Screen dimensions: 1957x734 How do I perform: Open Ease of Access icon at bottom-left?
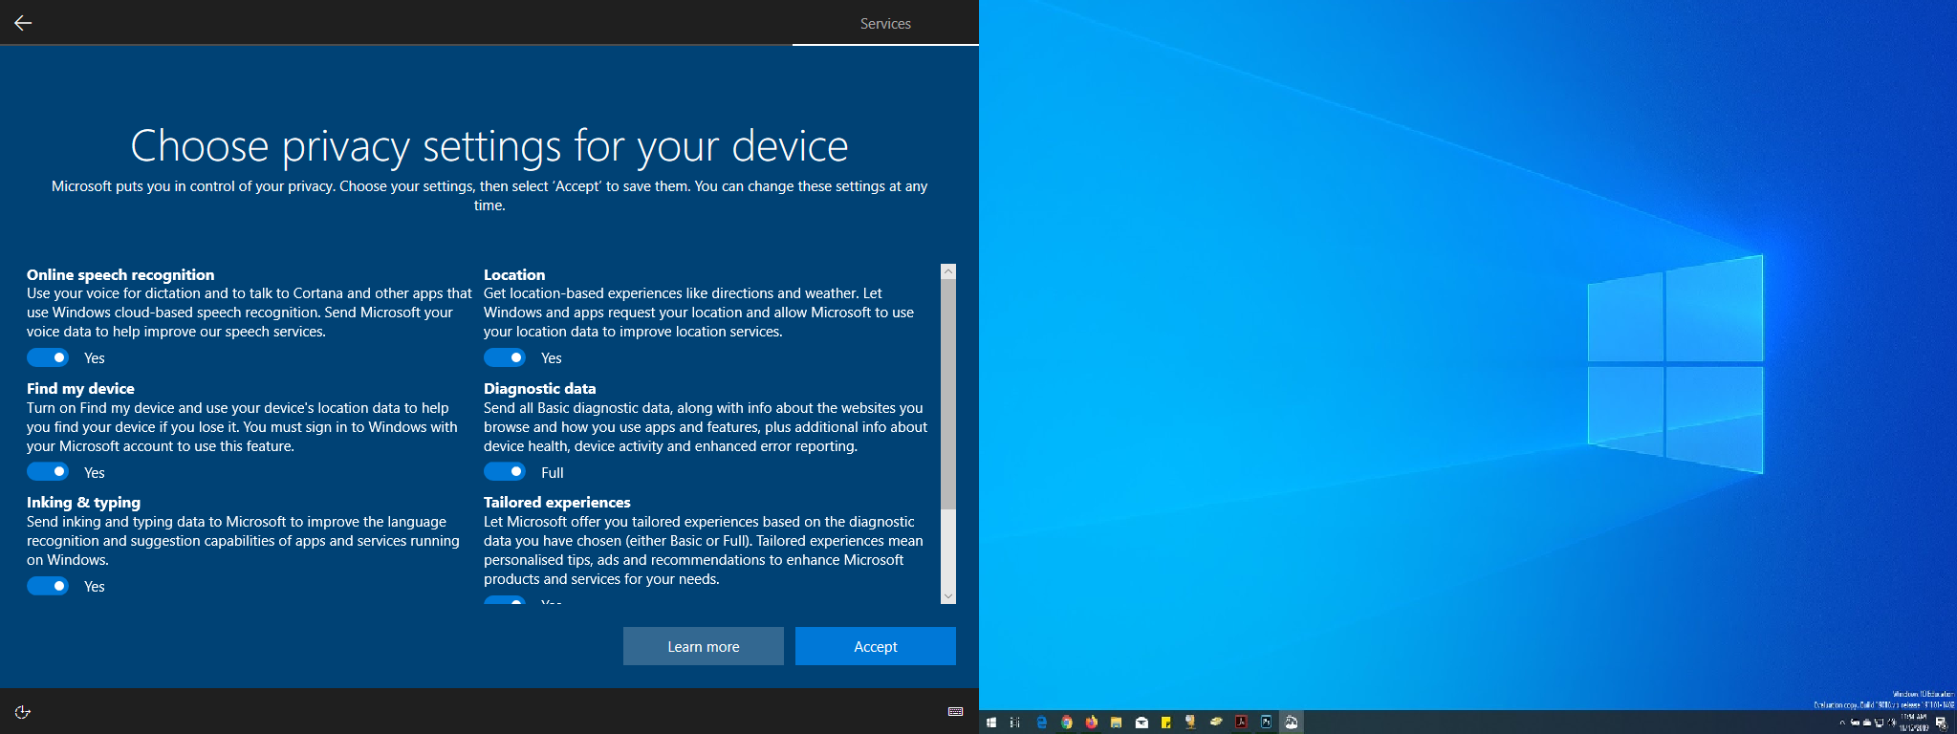23,711
